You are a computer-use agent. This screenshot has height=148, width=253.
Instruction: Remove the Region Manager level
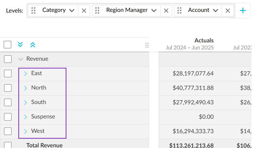tap(166, 10)
